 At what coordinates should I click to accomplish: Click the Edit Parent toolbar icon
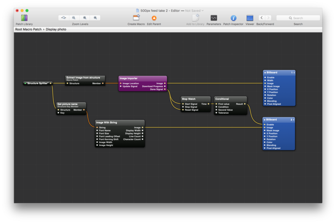pos(154,18)
